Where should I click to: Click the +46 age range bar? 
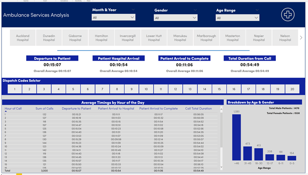click(x=236, y=137)
